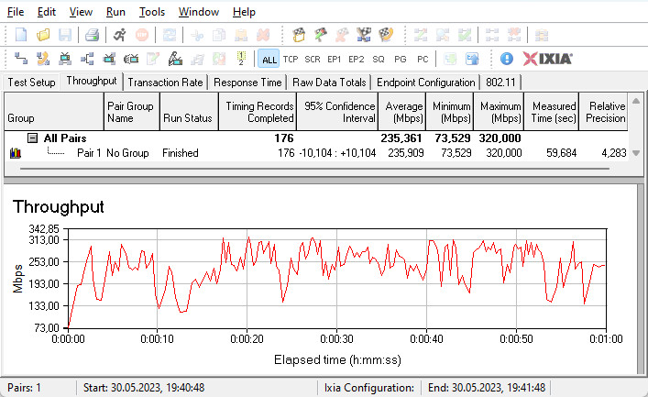Click the TV with network pair icon
This screenshot has width=648, height=397.
[65, 59]
